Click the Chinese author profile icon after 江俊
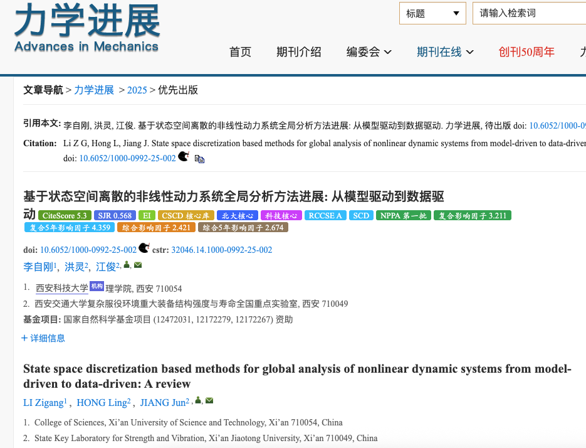This screenshot has height=448, width=586. point(127,265)
